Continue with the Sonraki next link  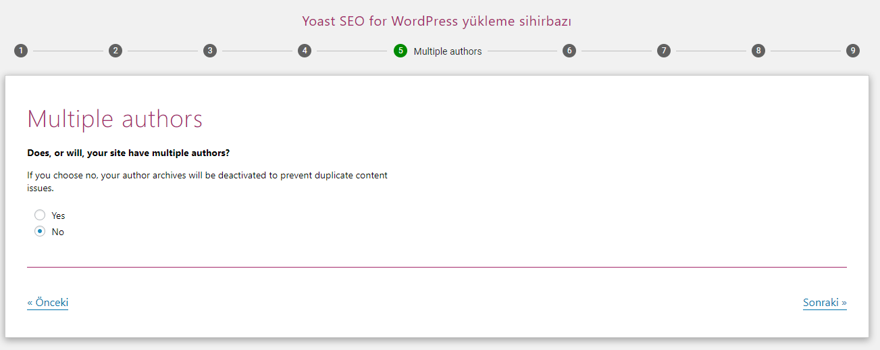pos(825,303)
